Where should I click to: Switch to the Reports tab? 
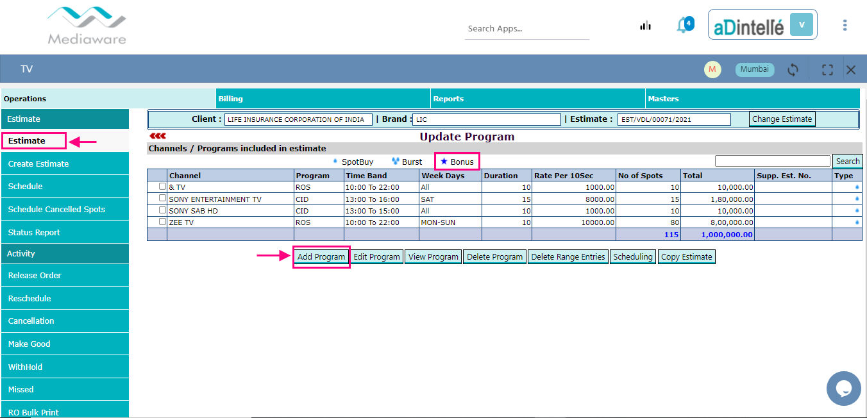click(538, 99)
